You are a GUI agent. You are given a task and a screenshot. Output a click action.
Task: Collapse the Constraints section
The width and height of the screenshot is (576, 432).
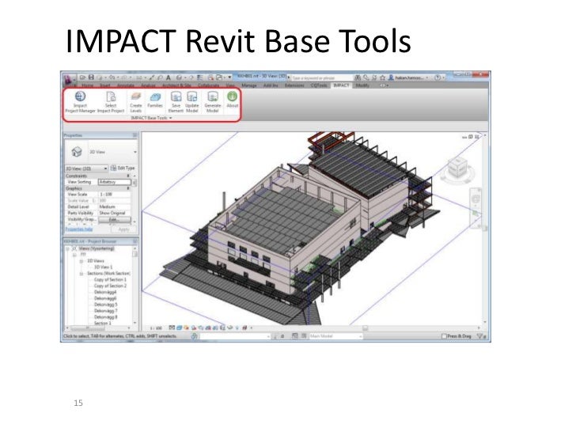tap(128, 176)
